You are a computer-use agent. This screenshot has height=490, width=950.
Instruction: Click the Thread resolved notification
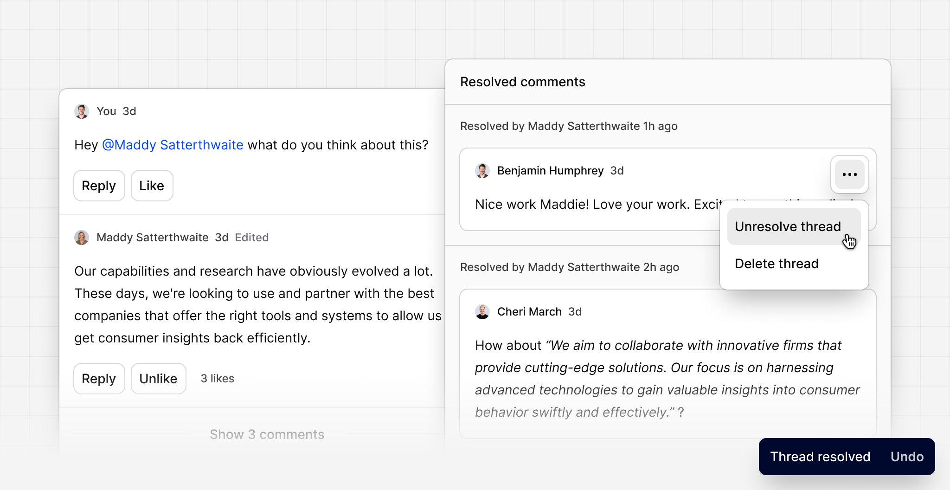[x=820, y=456]
